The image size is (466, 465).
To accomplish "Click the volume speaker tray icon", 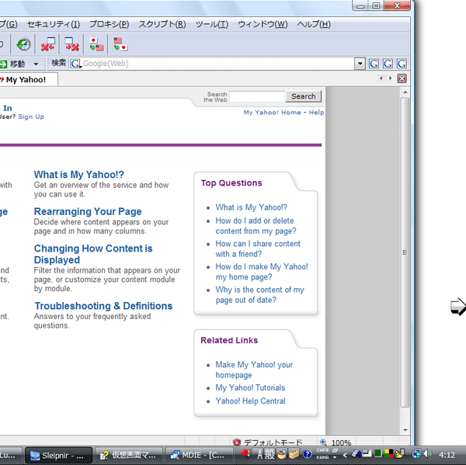I will click(428, 453).
